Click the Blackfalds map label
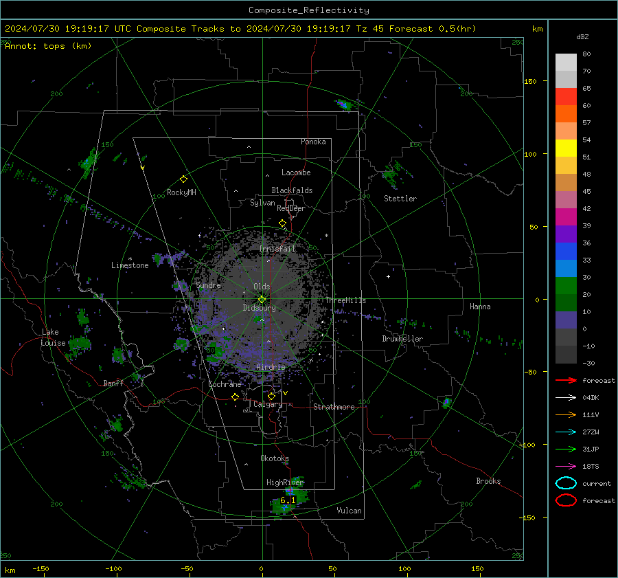This screenshot has height=578, width=618. pos(292,190)
